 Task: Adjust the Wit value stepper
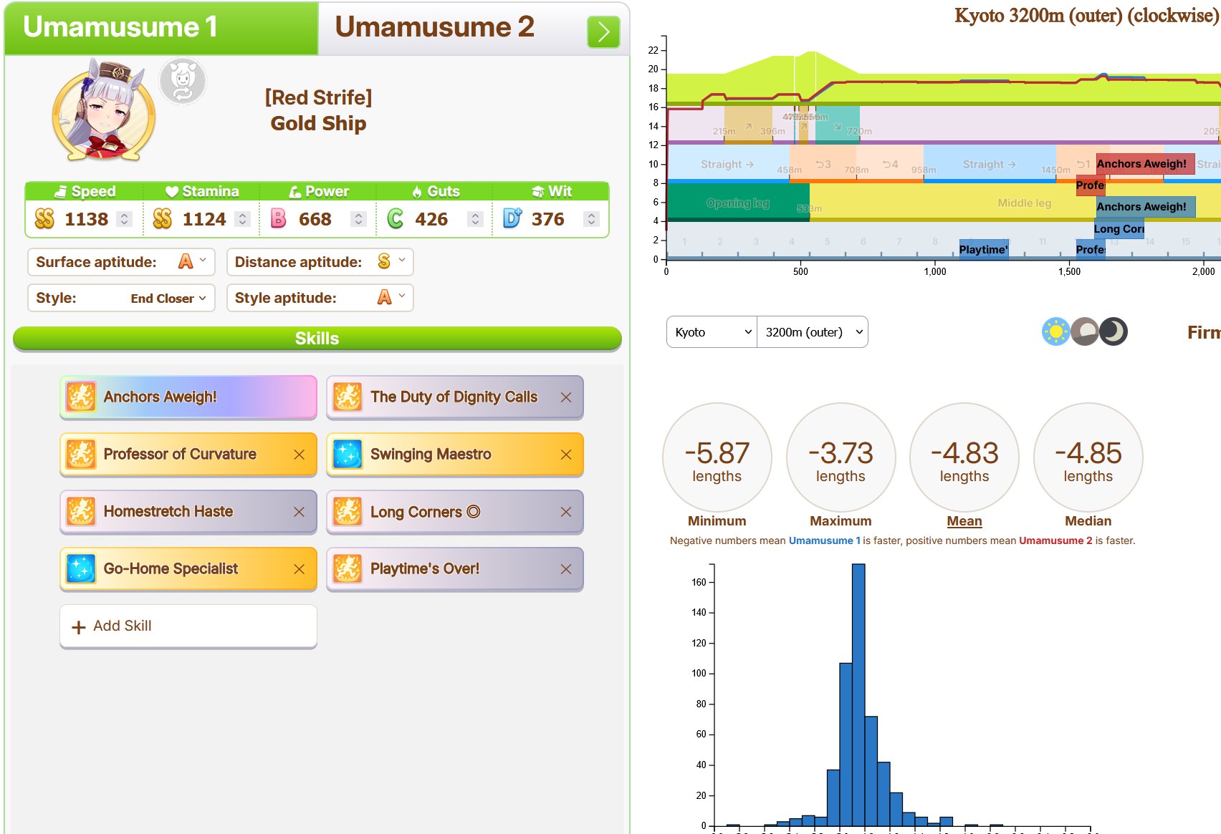pyautogui.click(x=591, y=219)
